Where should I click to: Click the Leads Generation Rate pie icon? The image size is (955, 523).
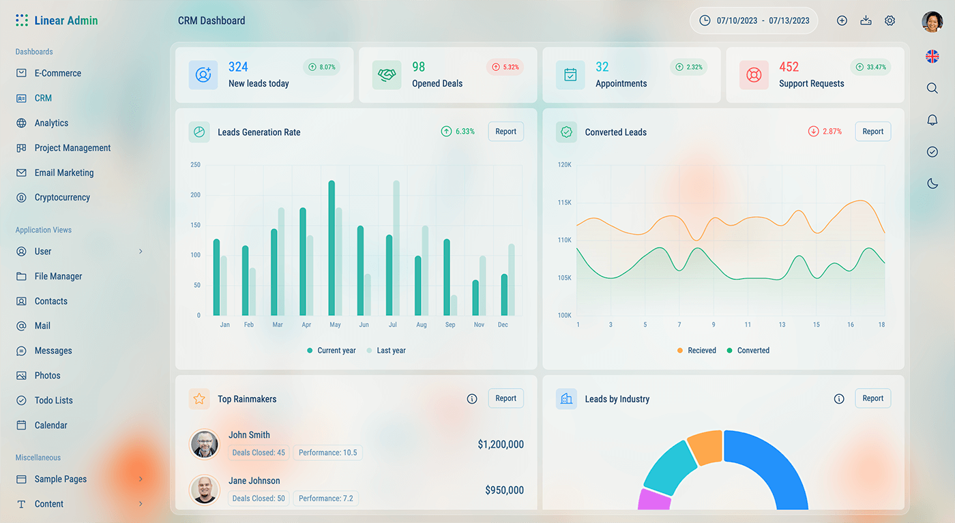[x=199, y=132]
